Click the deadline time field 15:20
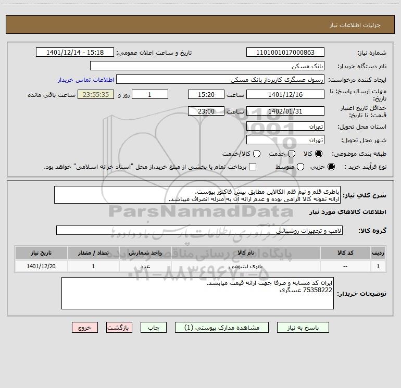The image size is (401, 388). pos(206,94)
